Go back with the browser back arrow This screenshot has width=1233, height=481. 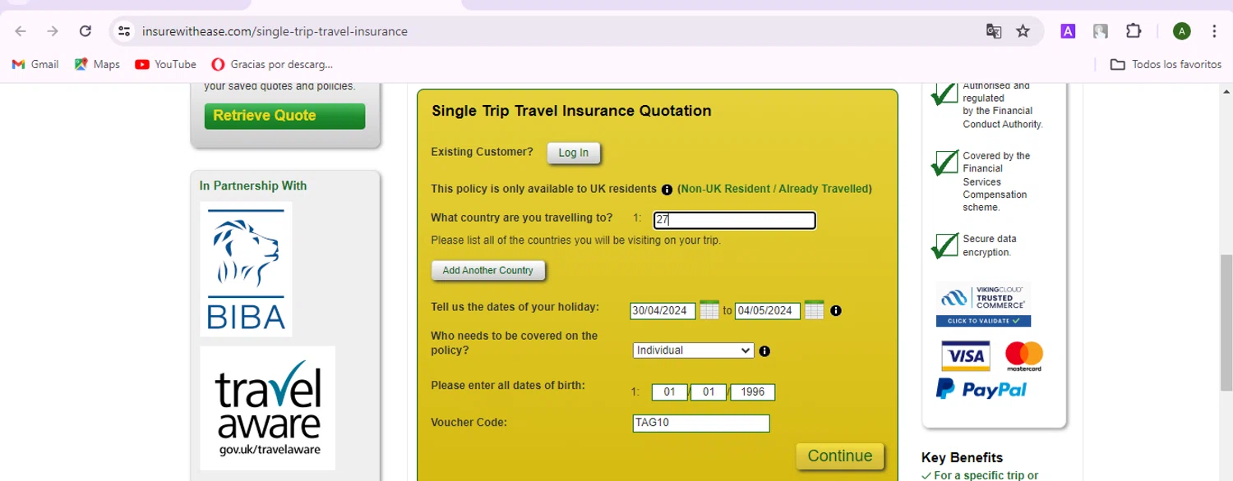(x=21, y=31)
